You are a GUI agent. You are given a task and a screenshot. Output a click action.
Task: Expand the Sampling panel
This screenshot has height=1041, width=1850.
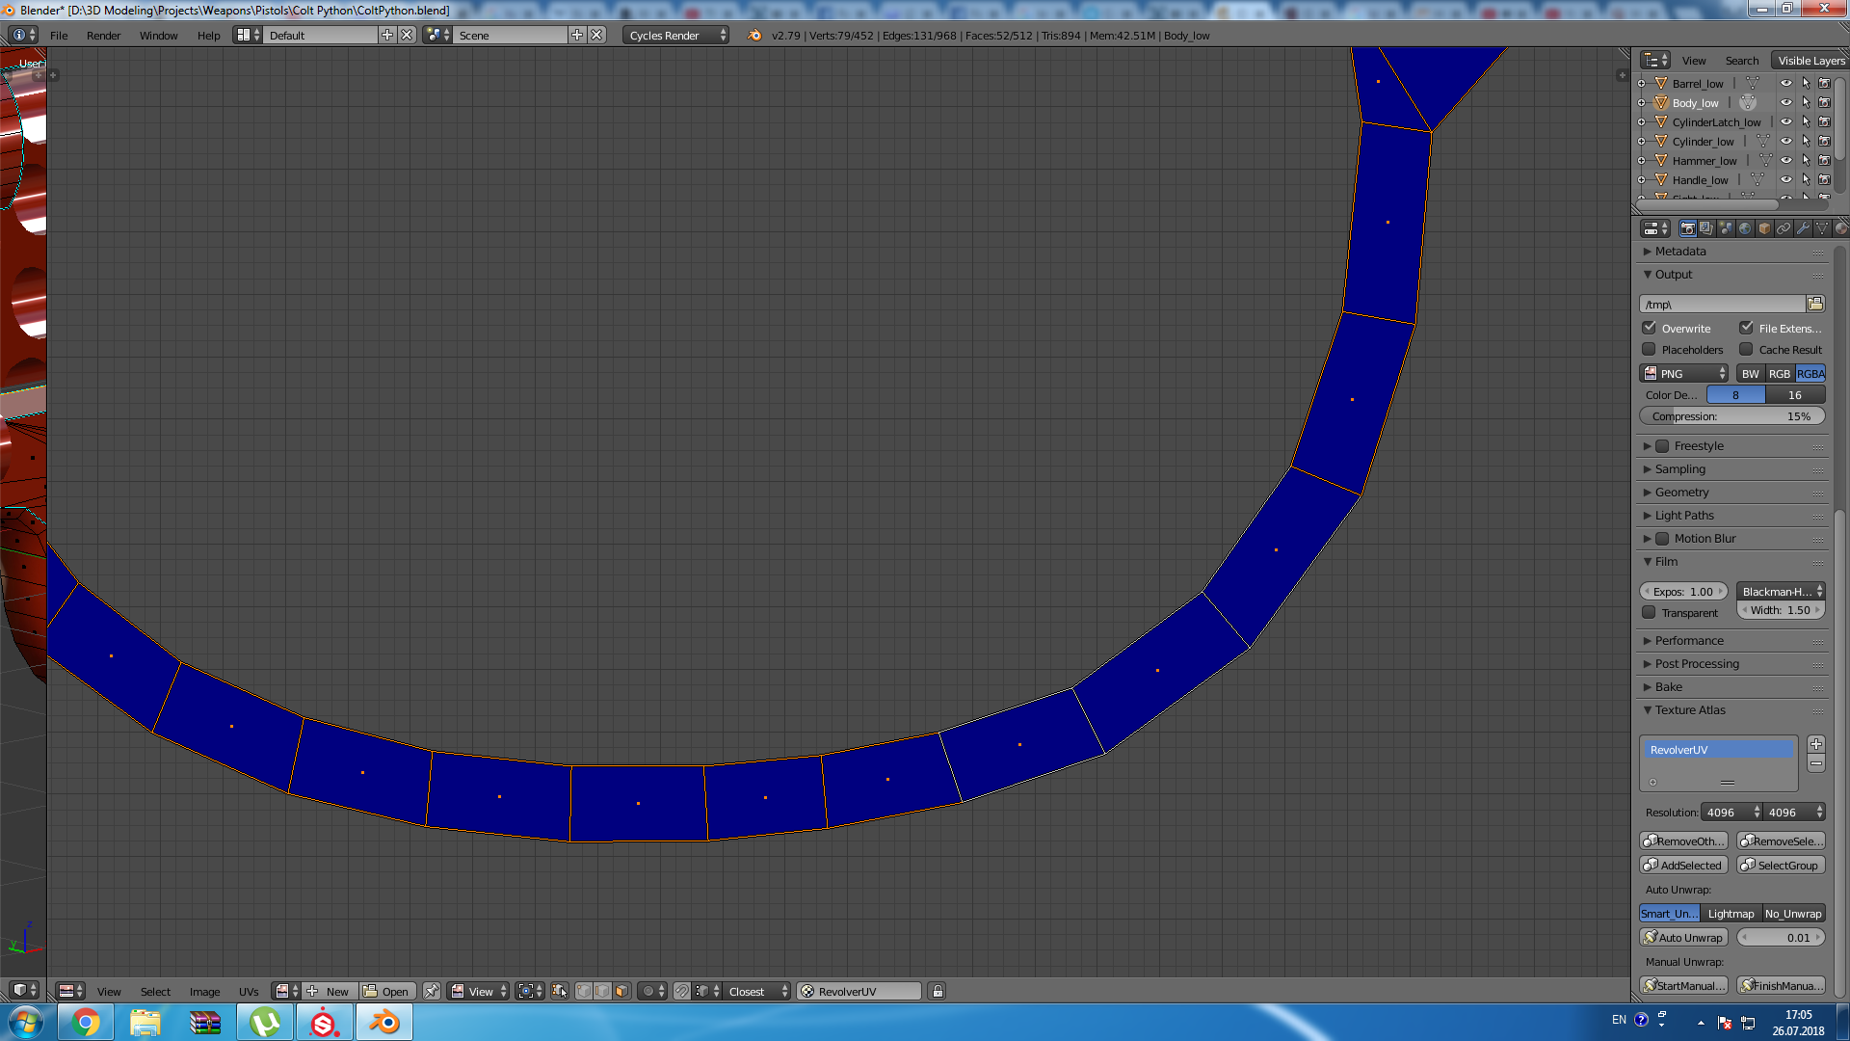[x=1679, y=469]
